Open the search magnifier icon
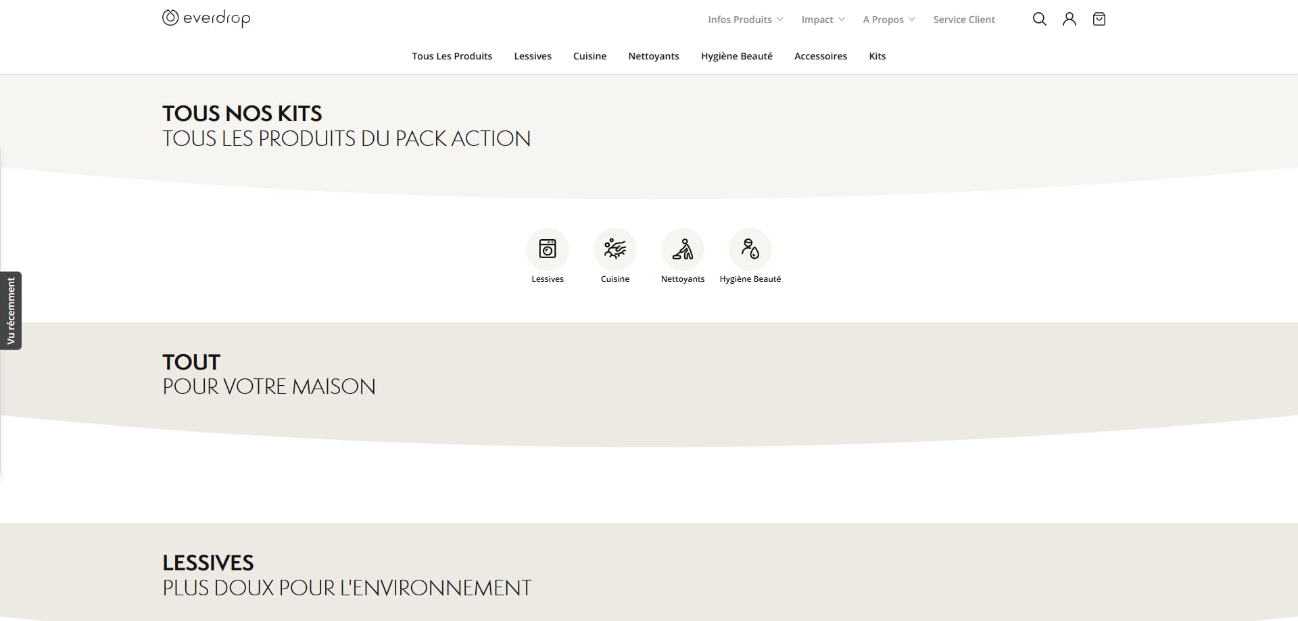 1039,20
